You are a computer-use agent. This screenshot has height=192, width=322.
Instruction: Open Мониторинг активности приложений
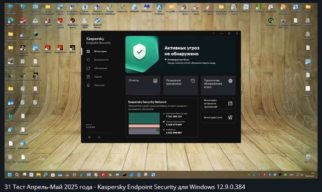coord(218,103)
